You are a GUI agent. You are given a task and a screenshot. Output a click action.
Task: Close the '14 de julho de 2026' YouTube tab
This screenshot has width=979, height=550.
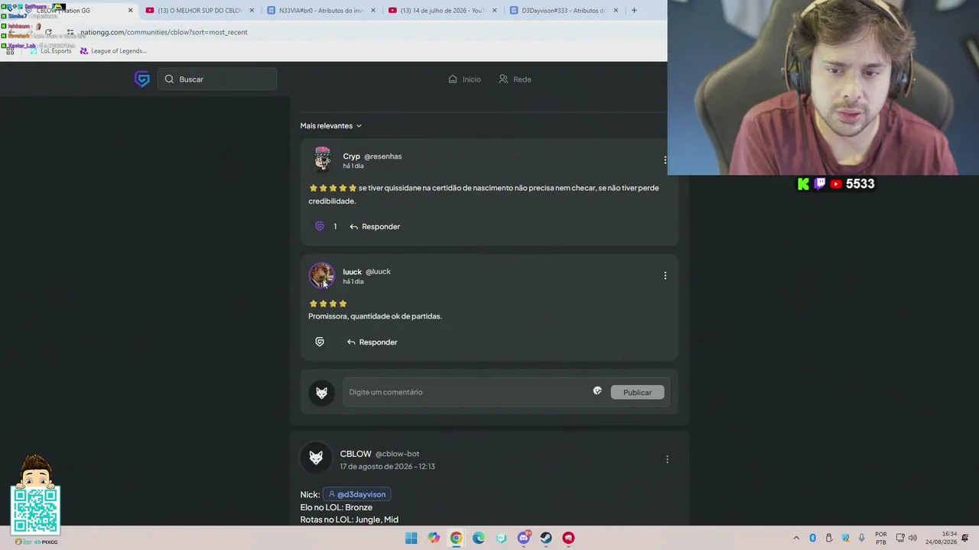(494, 11)
